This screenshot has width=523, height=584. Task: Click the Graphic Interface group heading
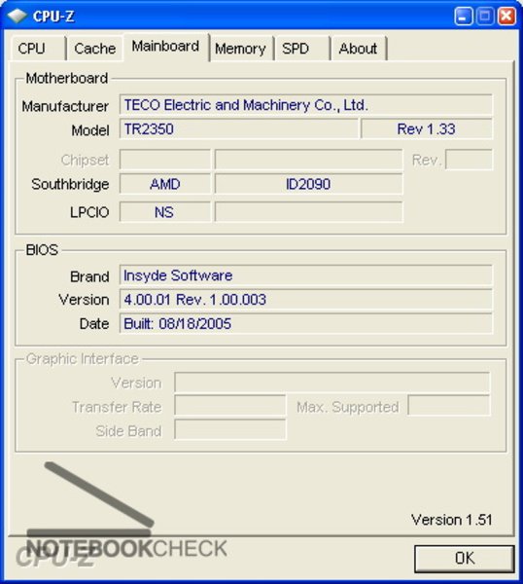[x=83, y=359]
